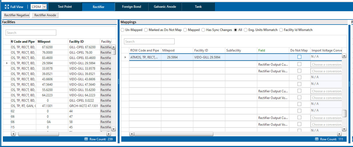Click Facility ID cell 44
The image size is (353, 147).
(x=84, y=111)
